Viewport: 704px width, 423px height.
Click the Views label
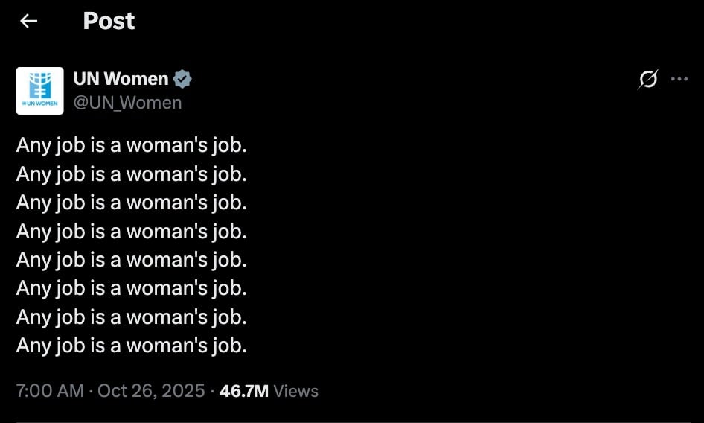(296, 391)
